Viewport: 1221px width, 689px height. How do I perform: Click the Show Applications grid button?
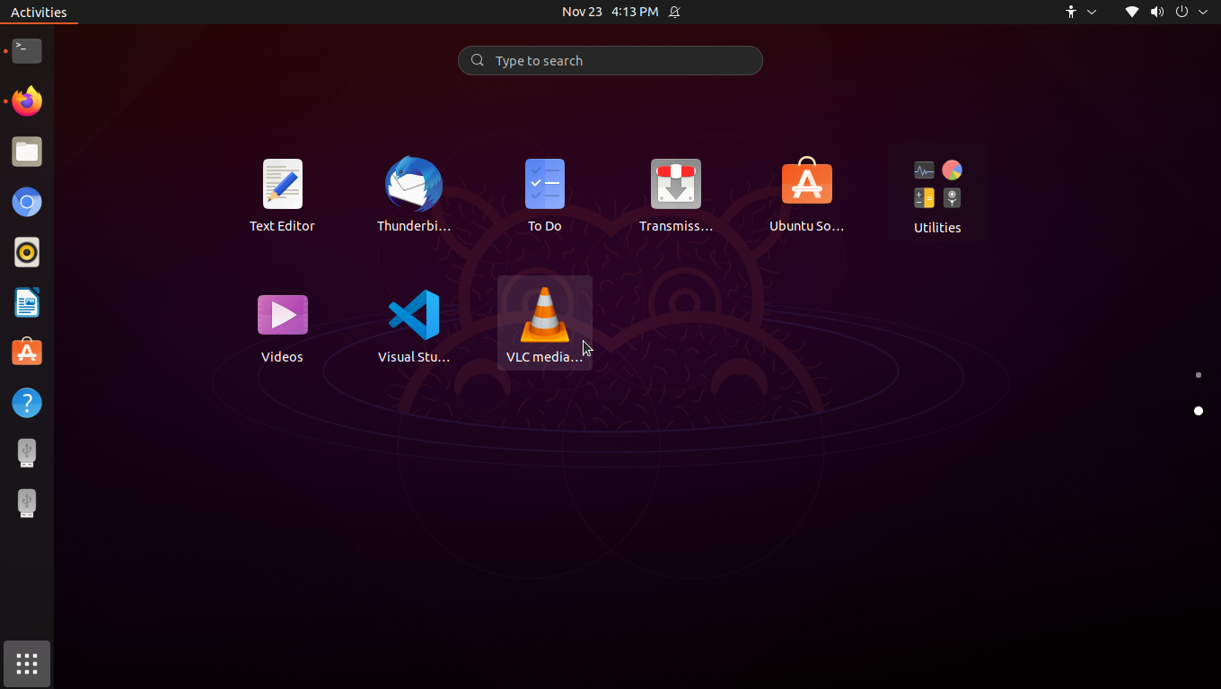coord(26,664)
